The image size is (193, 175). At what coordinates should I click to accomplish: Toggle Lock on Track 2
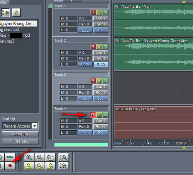pos(85,64)
